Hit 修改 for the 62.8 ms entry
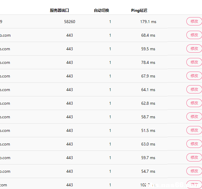 (x=194, y=103)
